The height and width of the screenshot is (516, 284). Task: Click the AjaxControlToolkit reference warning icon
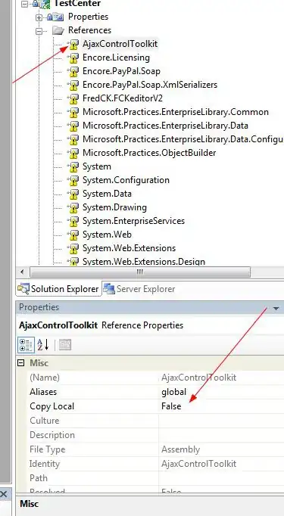pyautogui.click(x=73, y=44)
